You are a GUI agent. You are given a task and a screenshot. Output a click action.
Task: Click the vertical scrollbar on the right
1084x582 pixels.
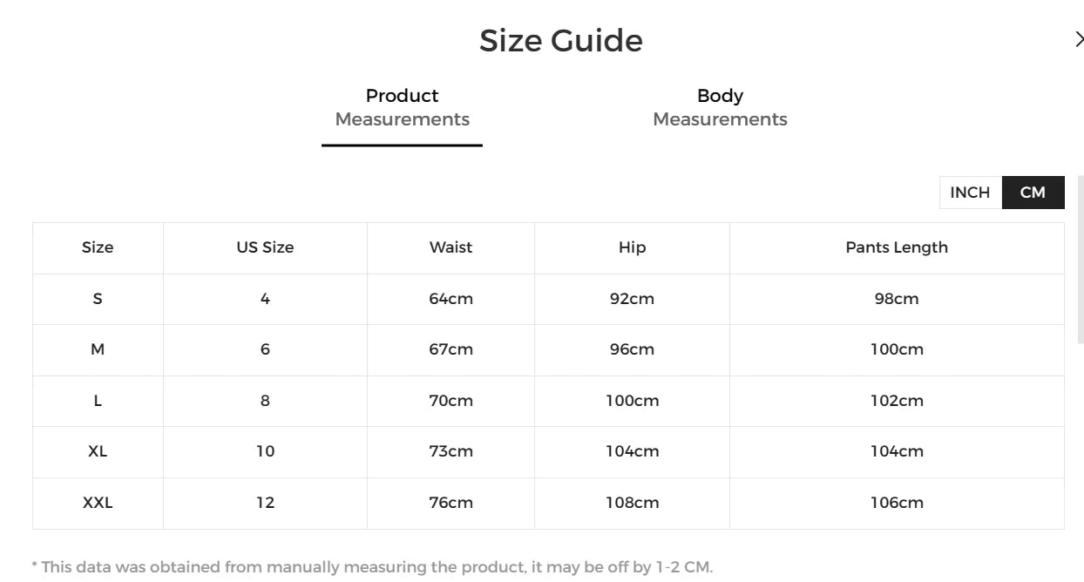coord(1081,261)
